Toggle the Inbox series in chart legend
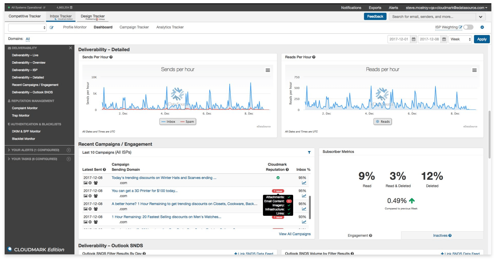The width and height of the screenshot is (496, 261). coord(168,122)
